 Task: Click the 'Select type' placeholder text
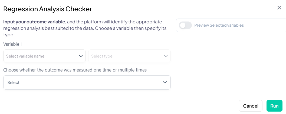point(102,56)
